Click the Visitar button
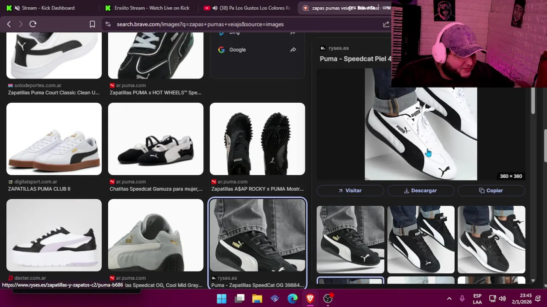Image resolution: width=547 pixels, height=307 pixels. click(x=350, y=191)
